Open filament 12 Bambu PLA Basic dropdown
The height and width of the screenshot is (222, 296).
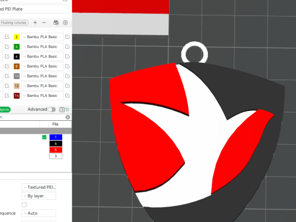point(43,86)
